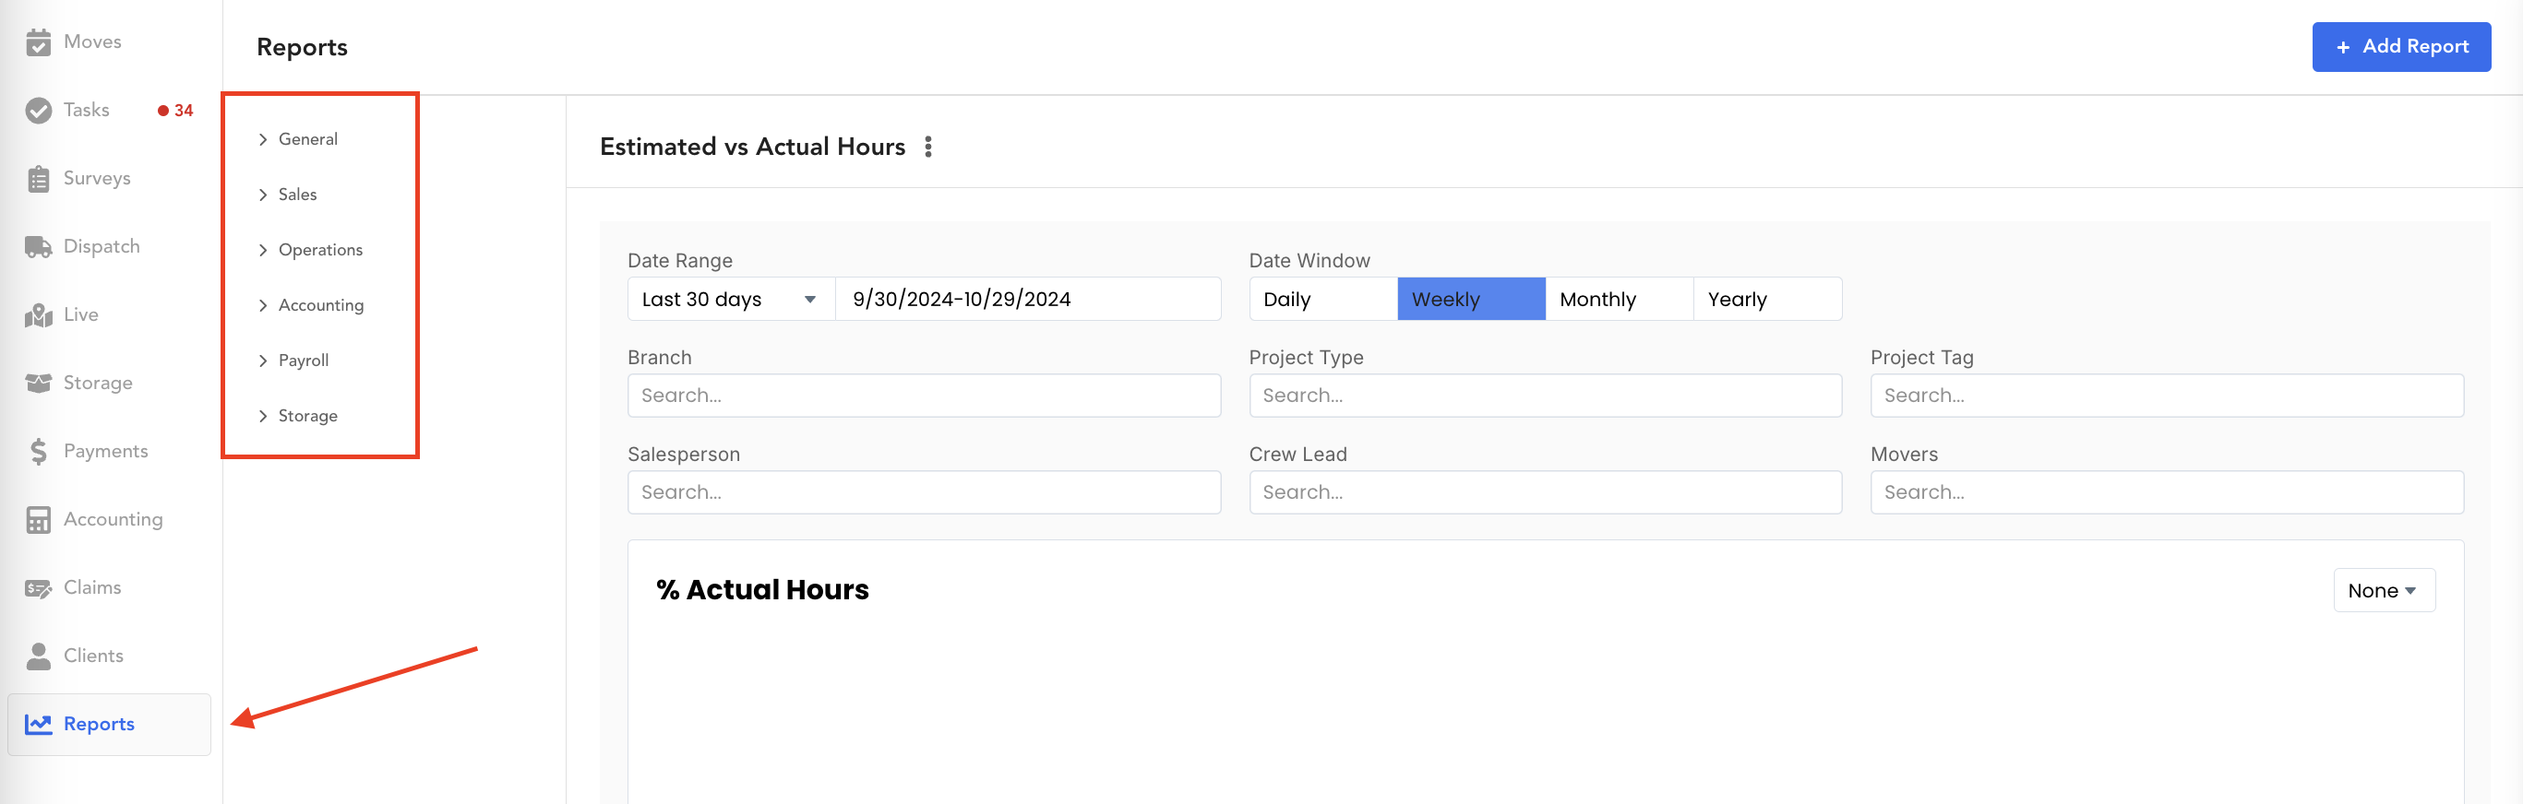Click the Tasks checkmark icon
This screenshot has width=2523, height=804.
point(38,111)
